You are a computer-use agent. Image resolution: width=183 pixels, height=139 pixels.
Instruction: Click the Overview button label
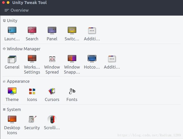click(20, 10)
